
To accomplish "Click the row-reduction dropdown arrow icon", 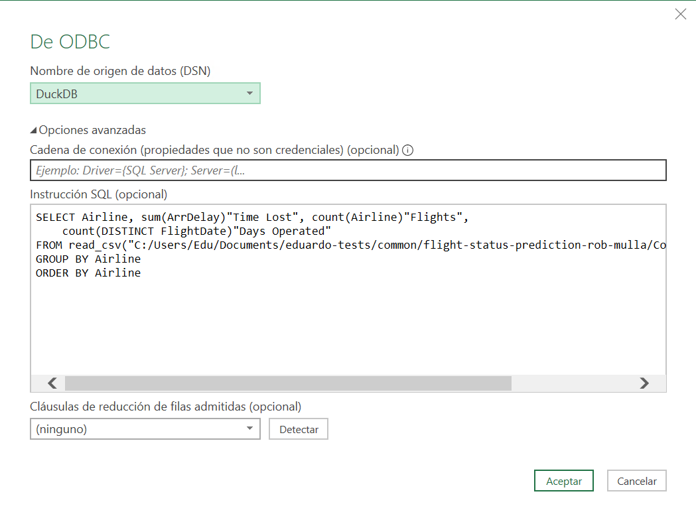I will coord(251,429).
